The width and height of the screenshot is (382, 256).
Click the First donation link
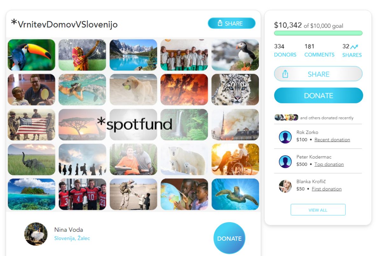pyautogui.click(x=326, y=189)
